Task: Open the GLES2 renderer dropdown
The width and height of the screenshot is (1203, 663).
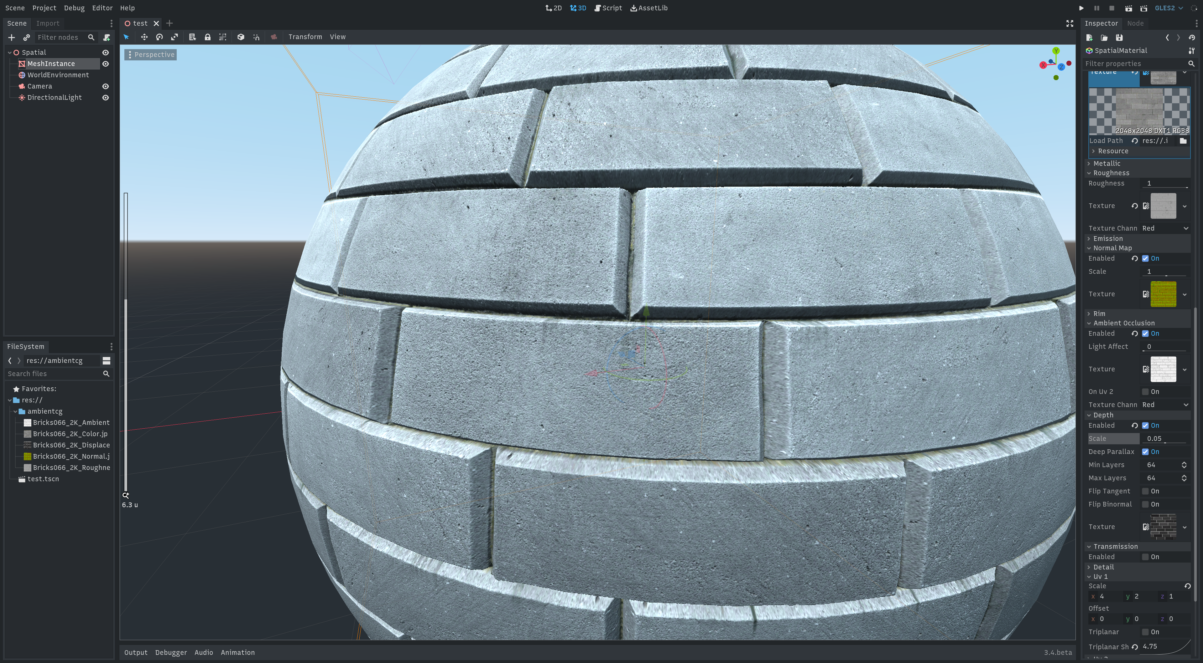Action: pos(1169,8)
